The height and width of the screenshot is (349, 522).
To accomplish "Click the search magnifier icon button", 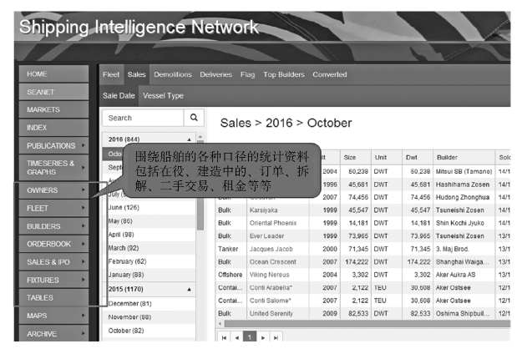I will (194, 118).
